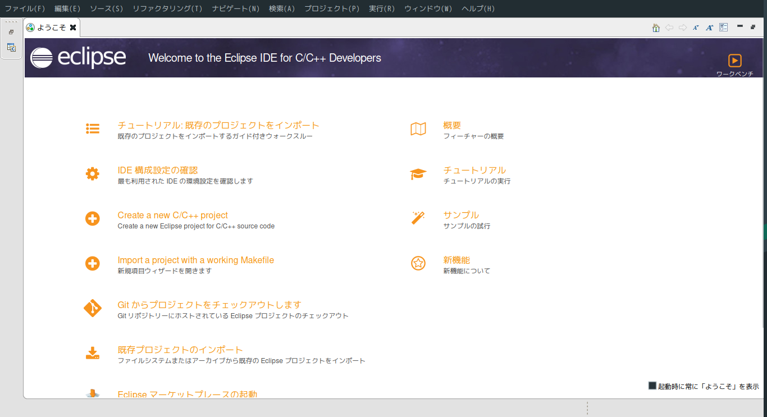Image resolution: width=767 pixels, height=417 pixels.
Task: Restore the welcome view panel
Action: click(x=754, y=26)
